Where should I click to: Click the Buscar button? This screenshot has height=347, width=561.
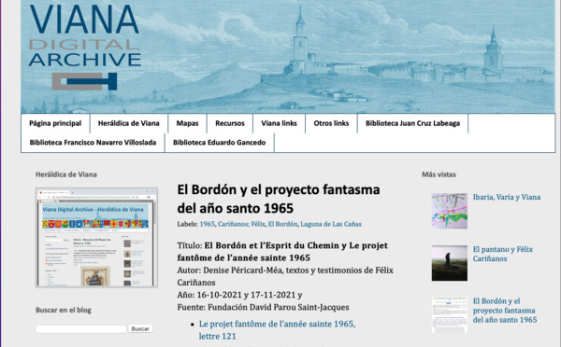tap(140, 328)
